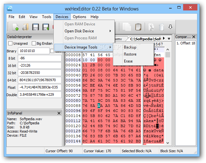Close the Compare panel with its X
This screenshot has width=206, height=163.
(x=194, y=37)
